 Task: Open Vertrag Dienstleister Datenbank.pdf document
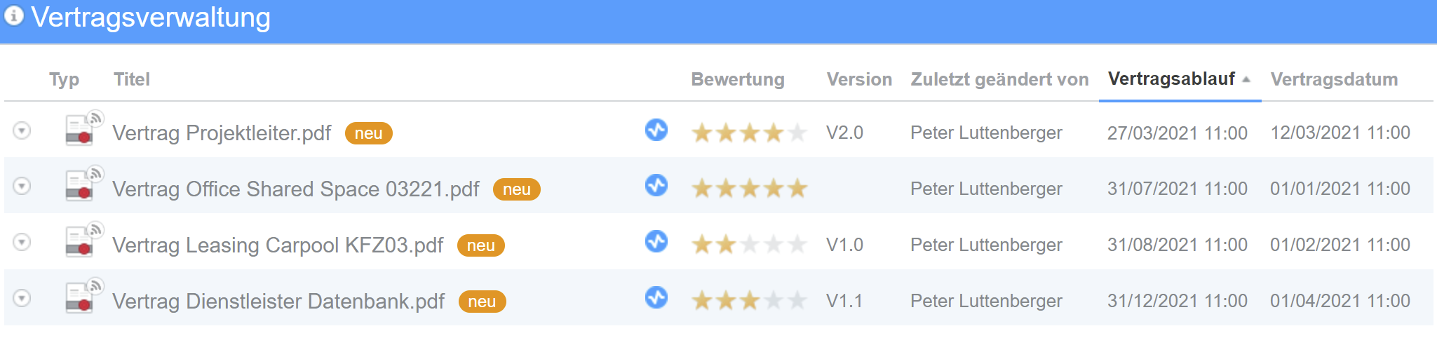[x=278, y=302]
